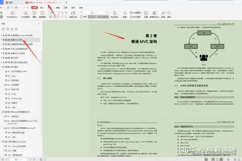242x161 pixels.
Task: Open the 截图和对比 tool
Action: coord(155,15)
